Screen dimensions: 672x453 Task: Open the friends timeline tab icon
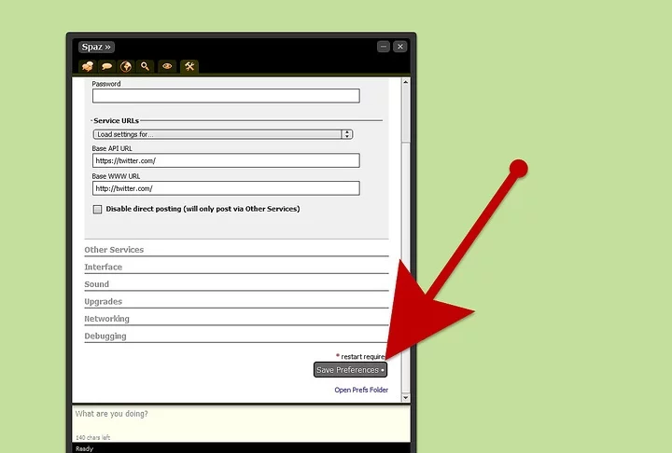point(88,66)
